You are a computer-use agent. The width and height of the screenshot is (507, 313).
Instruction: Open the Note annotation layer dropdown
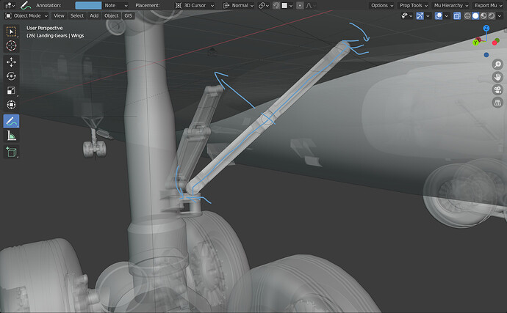[116, 5]
